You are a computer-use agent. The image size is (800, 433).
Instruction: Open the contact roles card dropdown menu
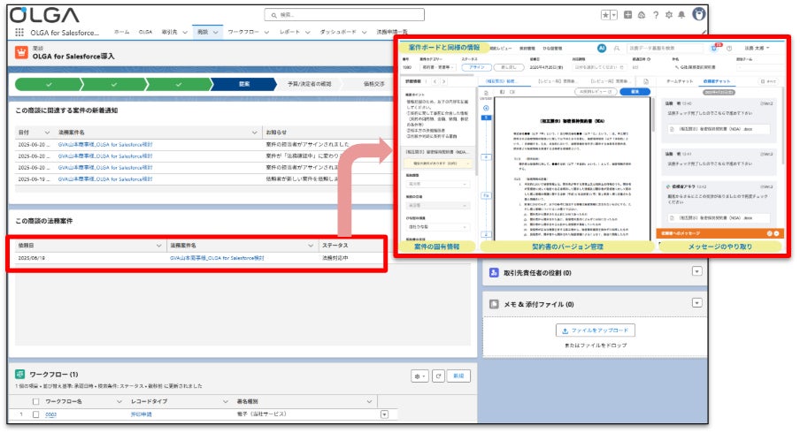(x=697, y=271)
